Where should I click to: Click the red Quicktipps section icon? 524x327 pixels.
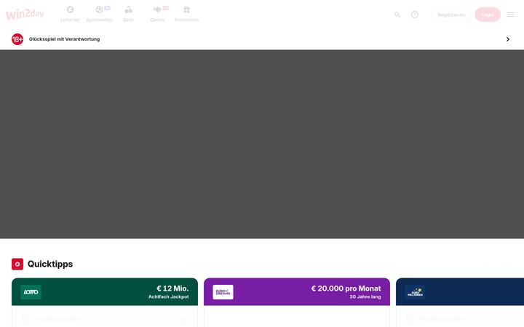[x=17, y=264]
